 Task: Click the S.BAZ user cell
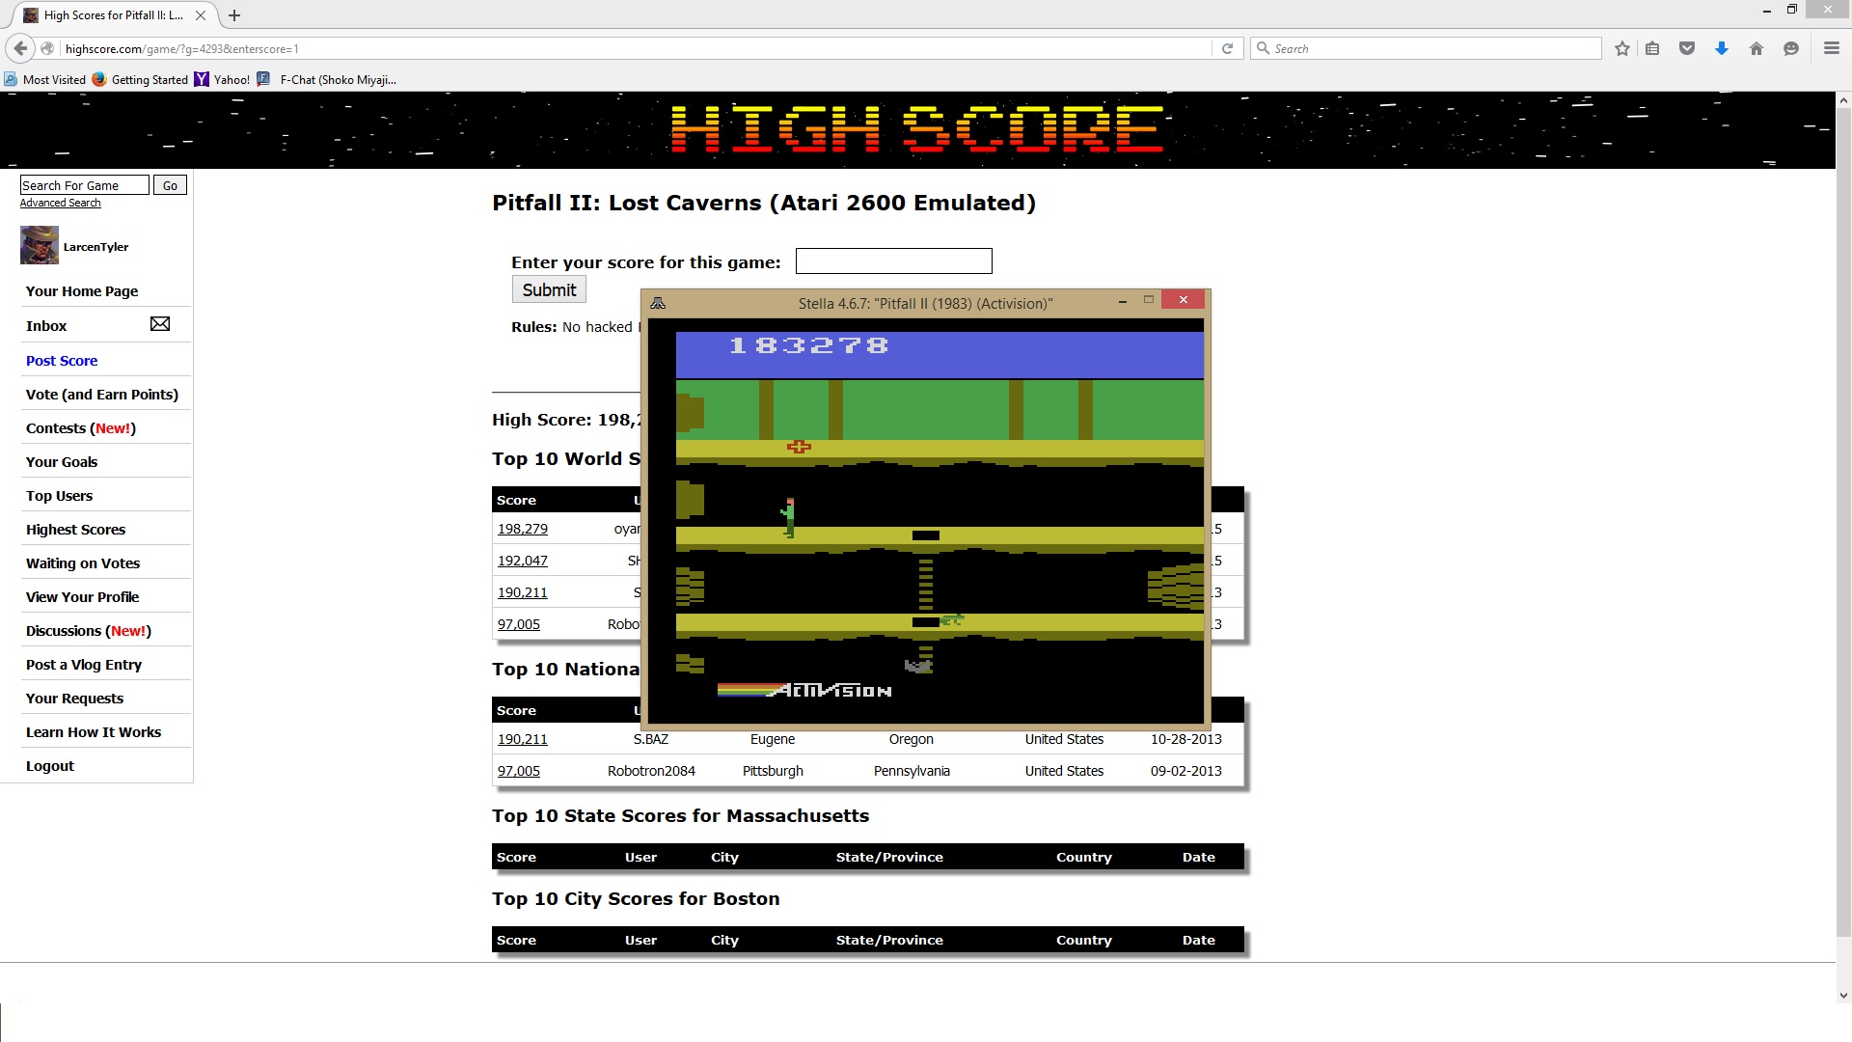click(x=651, y=739)
